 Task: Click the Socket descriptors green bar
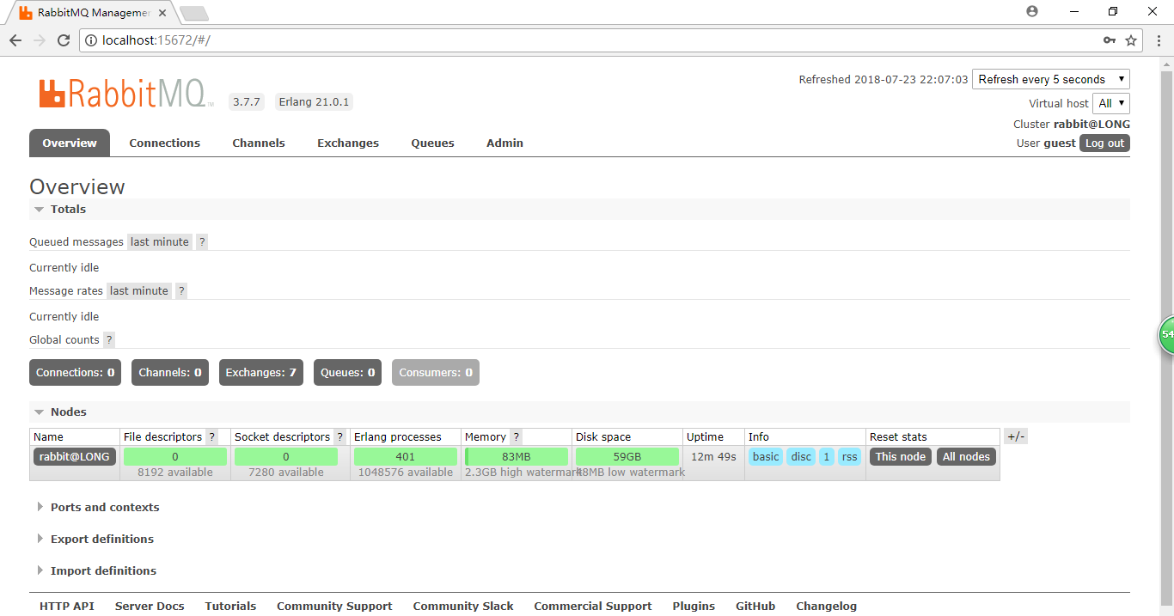[286, 457]
